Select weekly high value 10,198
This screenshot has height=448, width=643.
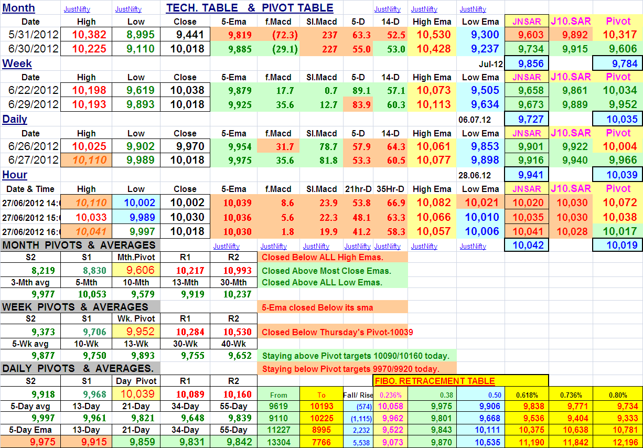click(x=86, y=90)
